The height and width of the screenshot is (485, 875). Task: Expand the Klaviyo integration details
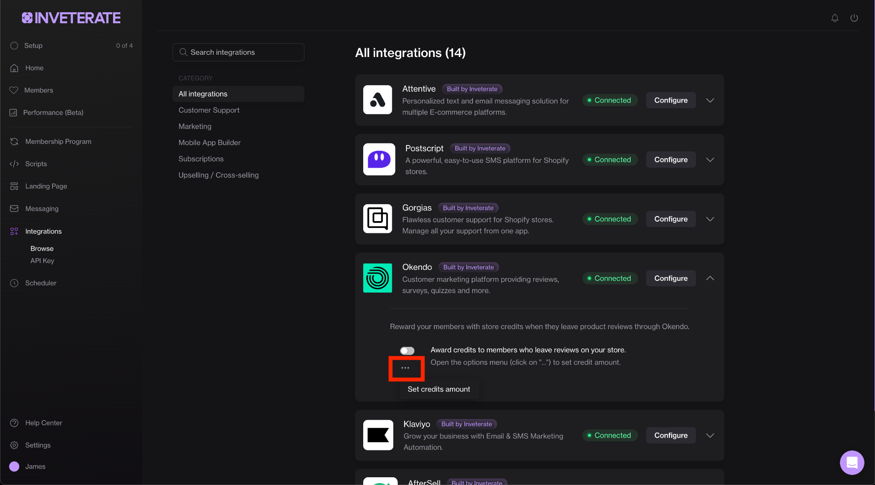click(710, 435)
